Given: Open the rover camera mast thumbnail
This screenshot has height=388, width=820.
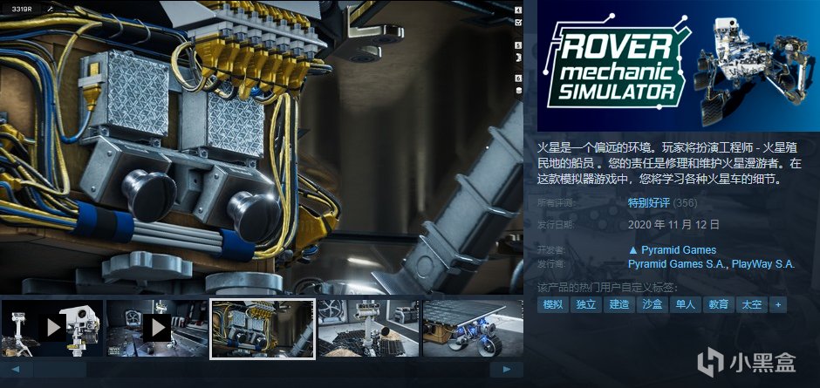Looking at the screenshot, I should point(368,329).
